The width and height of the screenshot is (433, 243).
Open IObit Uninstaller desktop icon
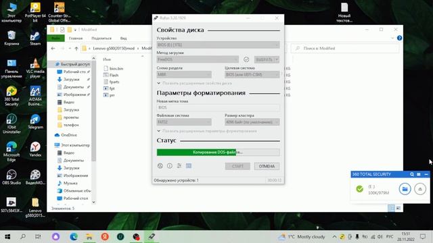coord(12,124)
